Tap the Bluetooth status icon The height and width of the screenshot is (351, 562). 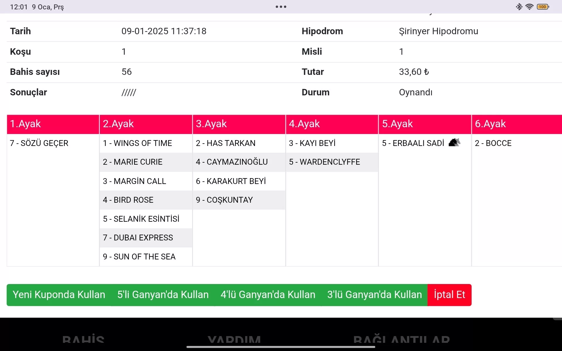pos(519,7)
